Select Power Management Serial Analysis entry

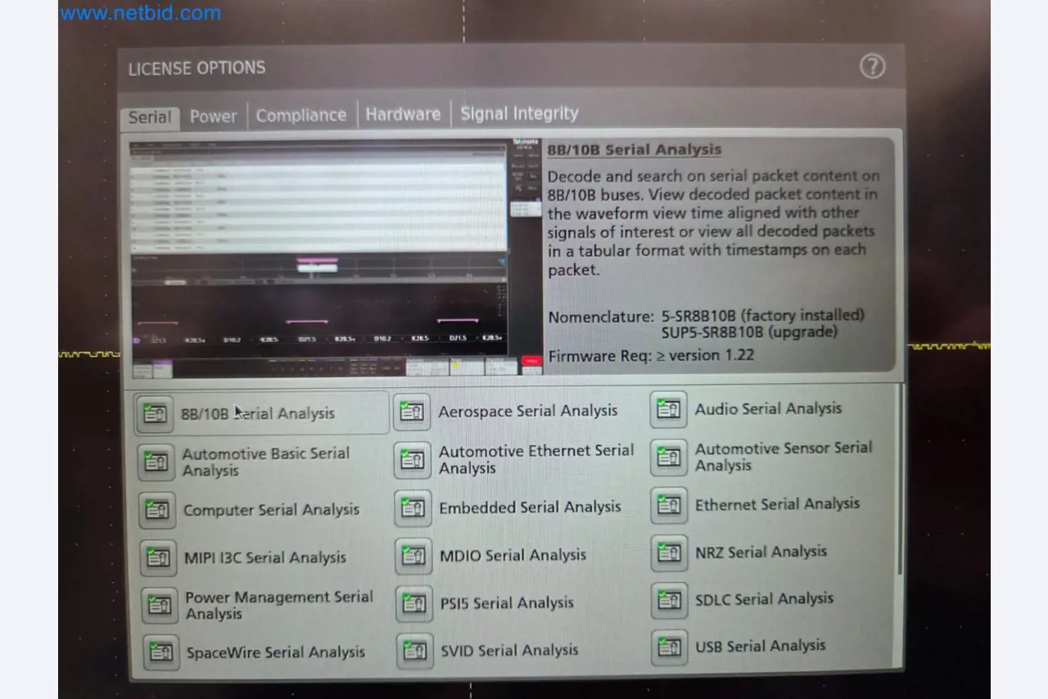(278, 605)
